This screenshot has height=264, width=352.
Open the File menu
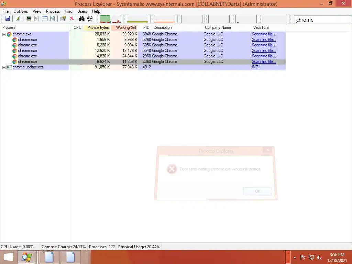click(5, 11)
